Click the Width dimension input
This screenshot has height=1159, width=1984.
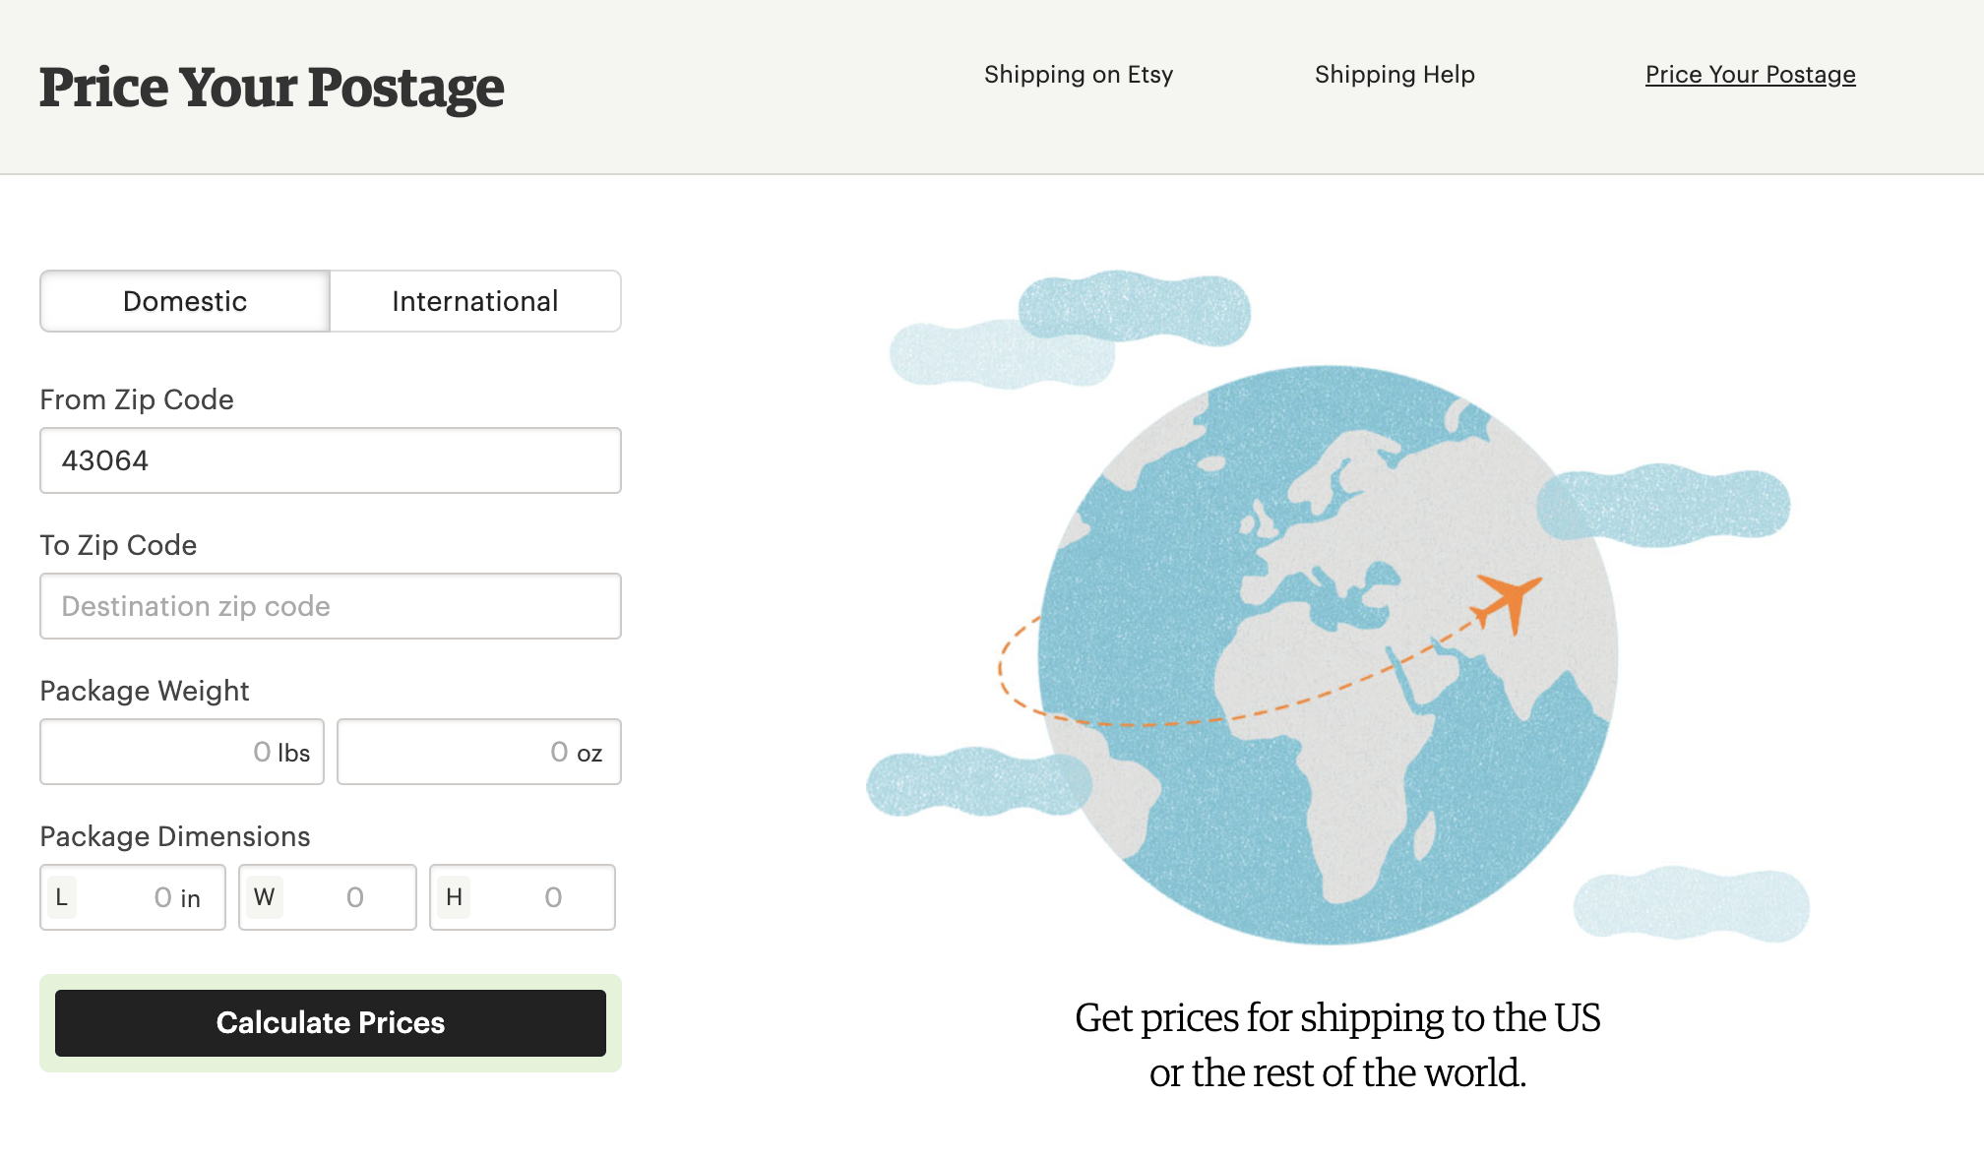click(x=328, y=897)
